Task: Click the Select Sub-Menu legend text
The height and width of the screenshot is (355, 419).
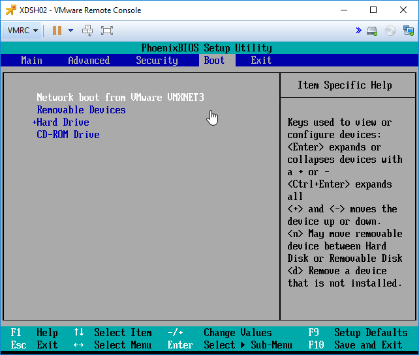Action: point(248,345)
